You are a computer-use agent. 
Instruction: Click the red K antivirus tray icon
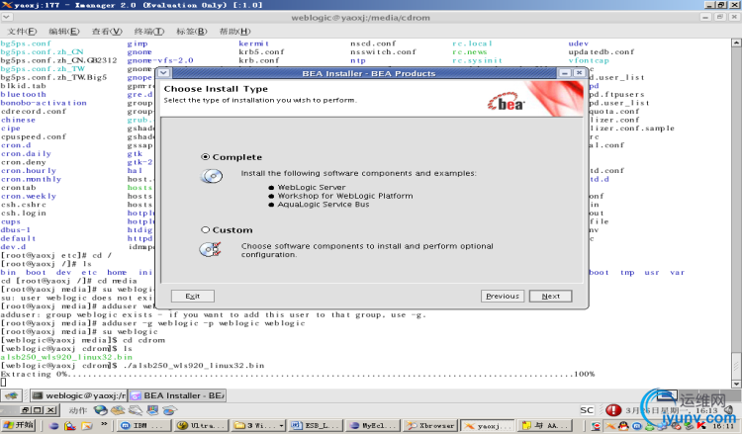point(701,426)
